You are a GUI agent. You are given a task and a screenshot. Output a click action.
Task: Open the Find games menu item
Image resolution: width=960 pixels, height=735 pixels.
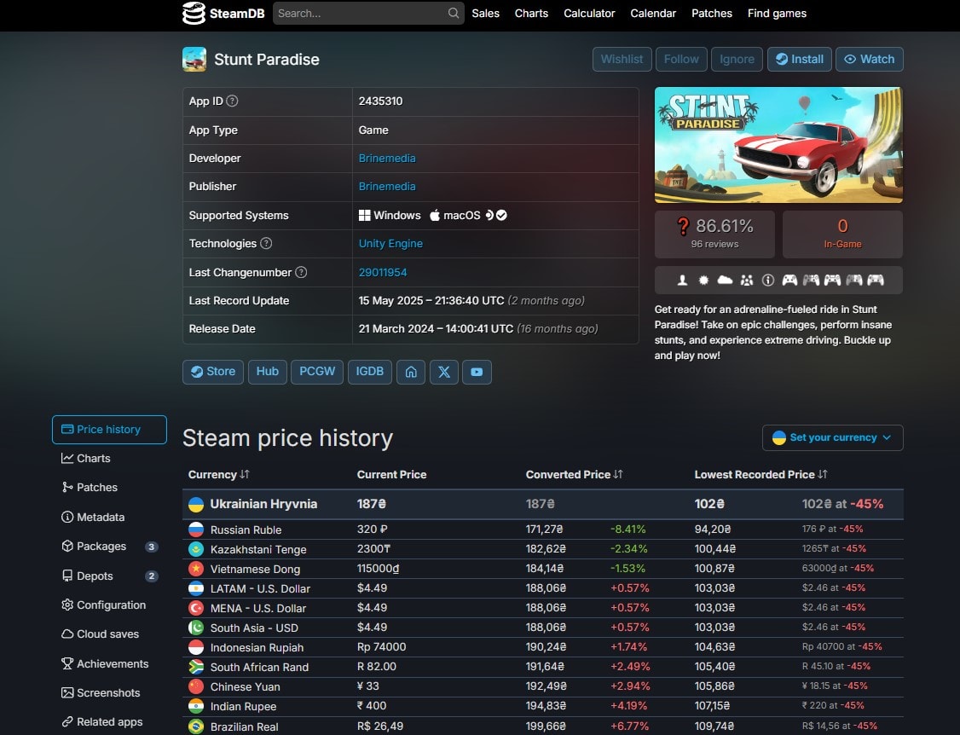point(777,14)
